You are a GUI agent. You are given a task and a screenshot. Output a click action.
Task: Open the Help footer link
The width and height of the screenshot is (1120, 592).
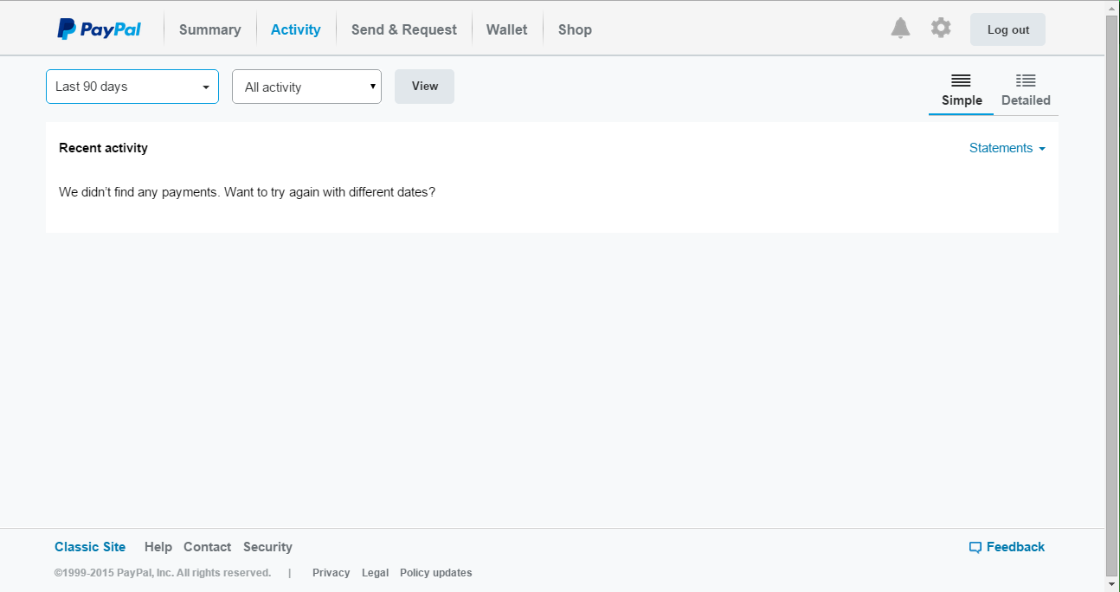click(x=158, y=547)
